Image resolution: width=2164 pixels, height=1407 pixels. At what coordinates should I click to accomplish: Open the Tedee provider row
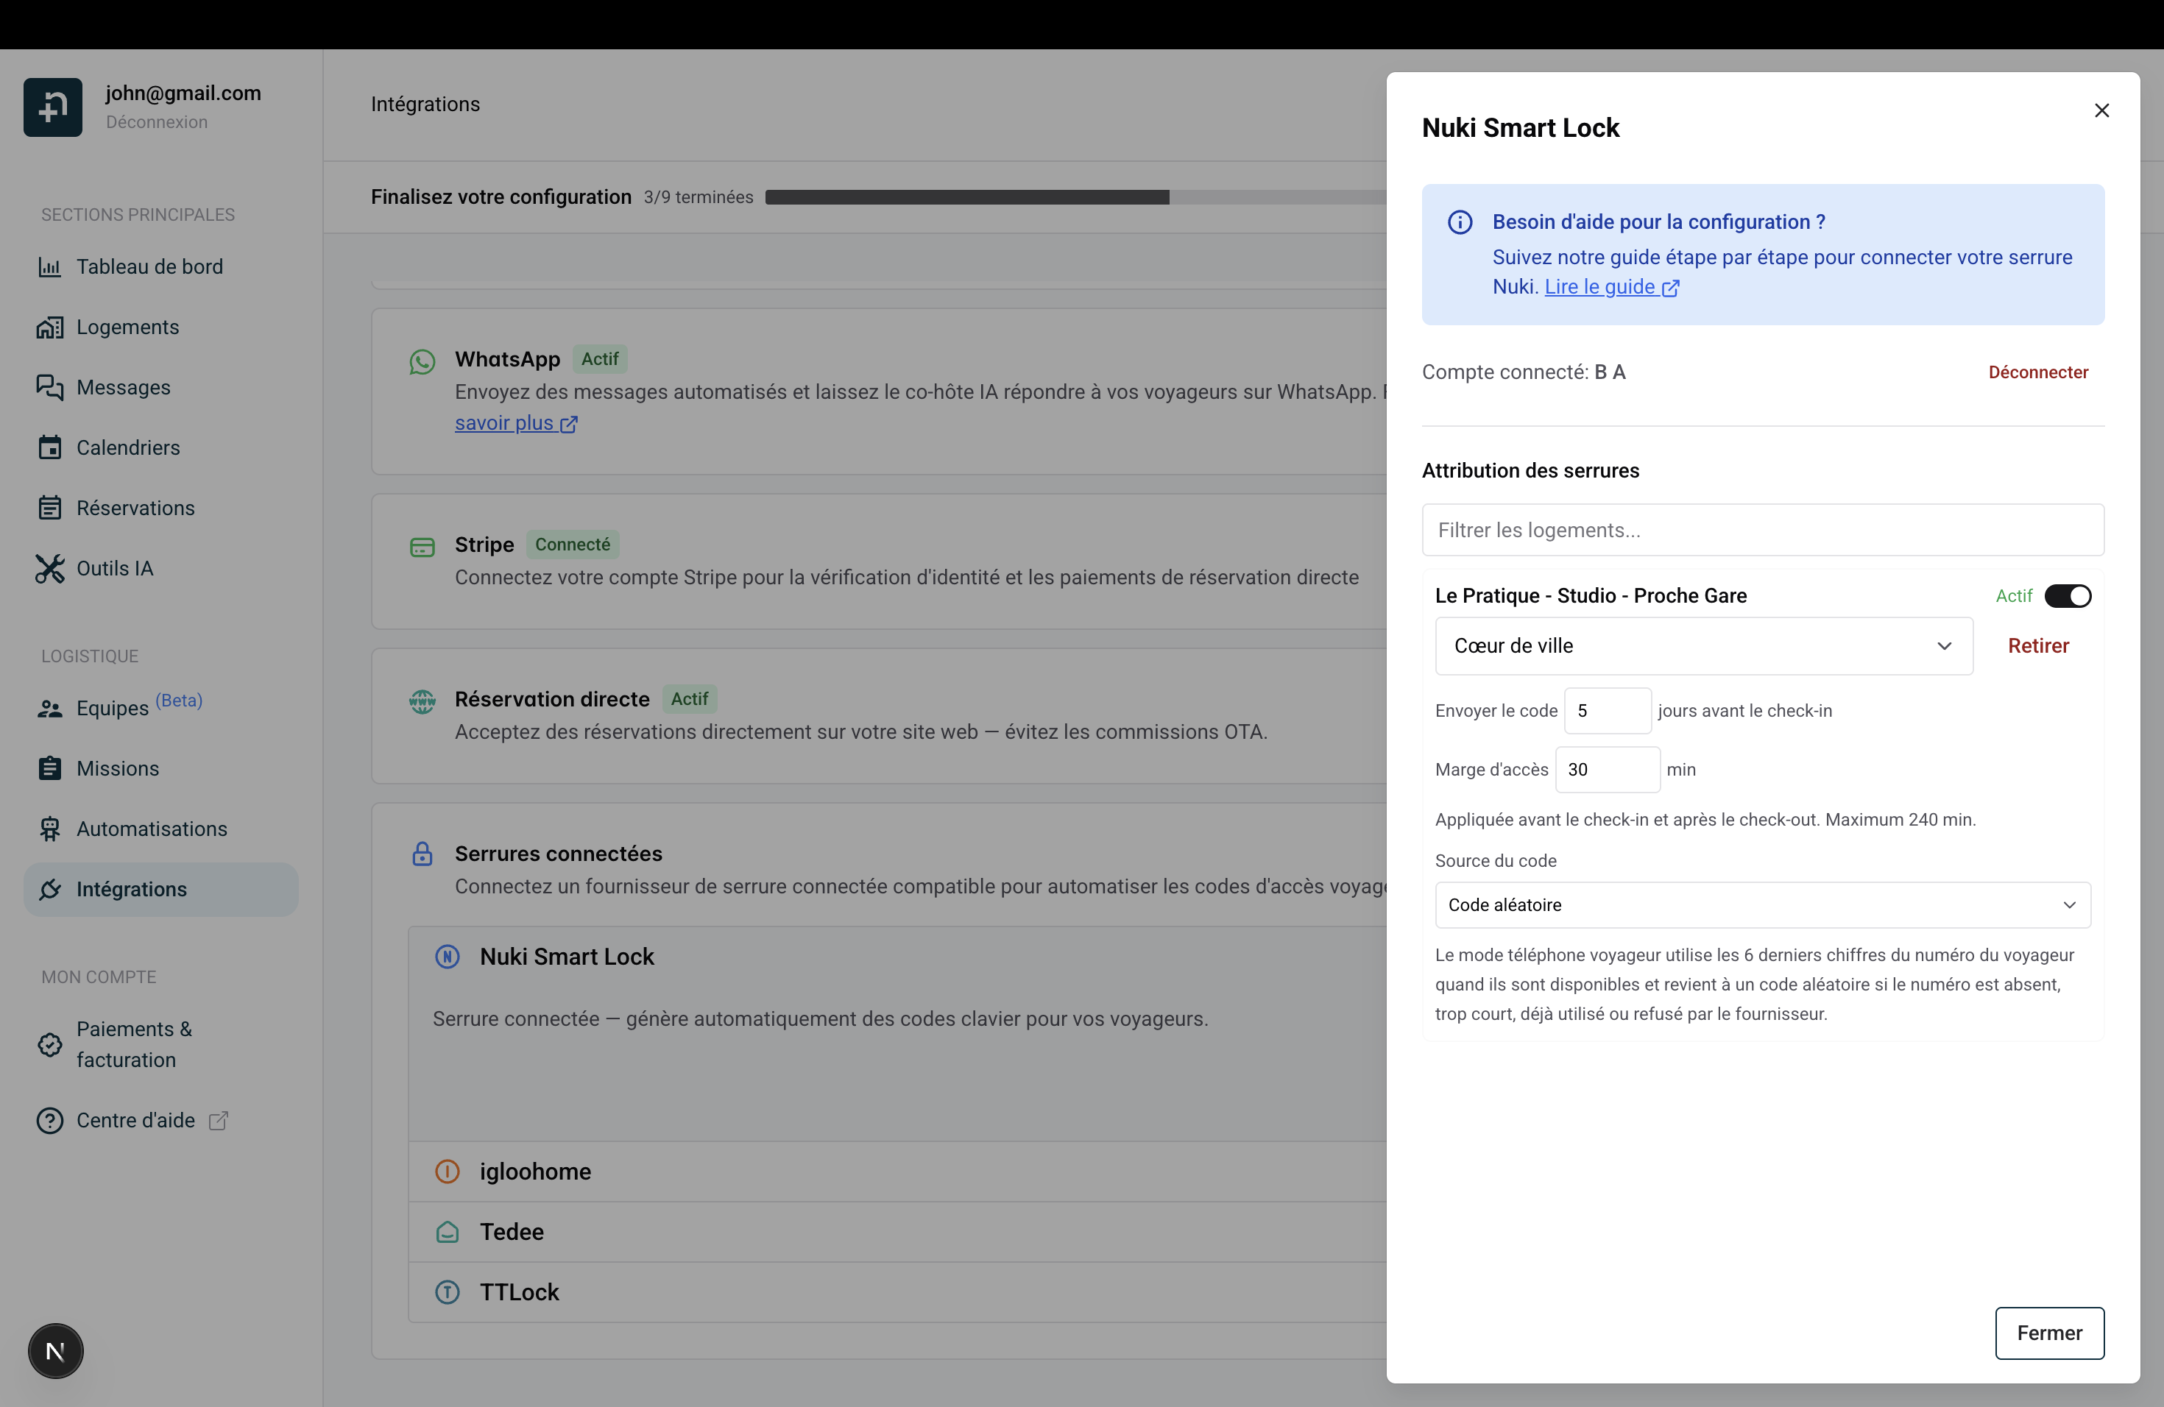tap(897, 1233)
